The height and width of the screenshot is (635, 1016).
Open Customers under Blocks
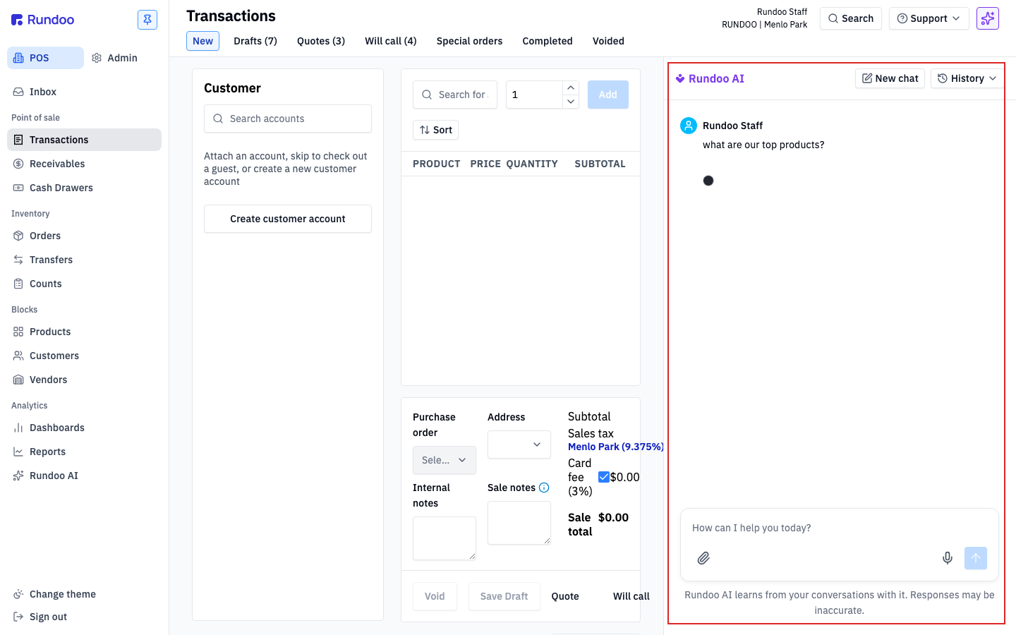click(84, 356)
